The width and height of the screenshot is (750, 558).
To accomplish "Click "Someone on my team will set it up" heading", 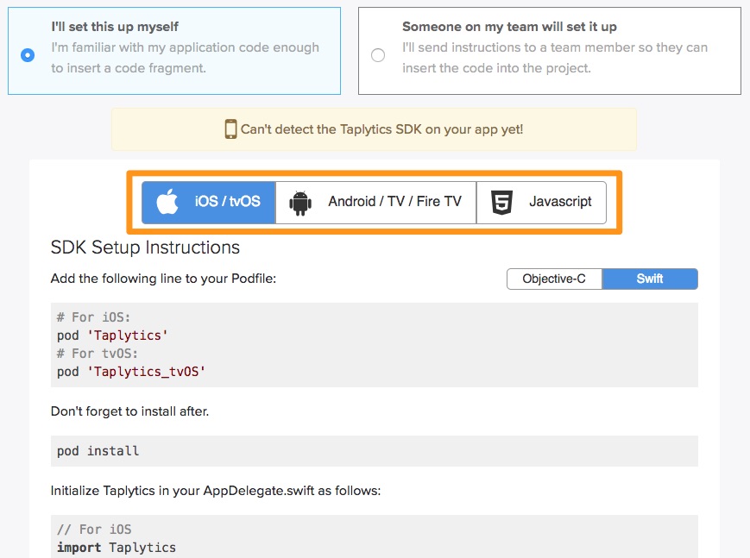I will point(509,27).
